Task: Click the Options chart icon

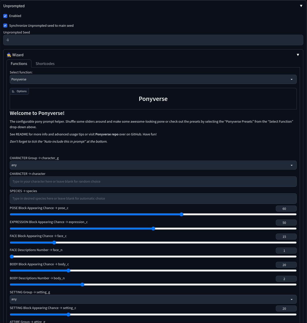Action: point(13,91)
